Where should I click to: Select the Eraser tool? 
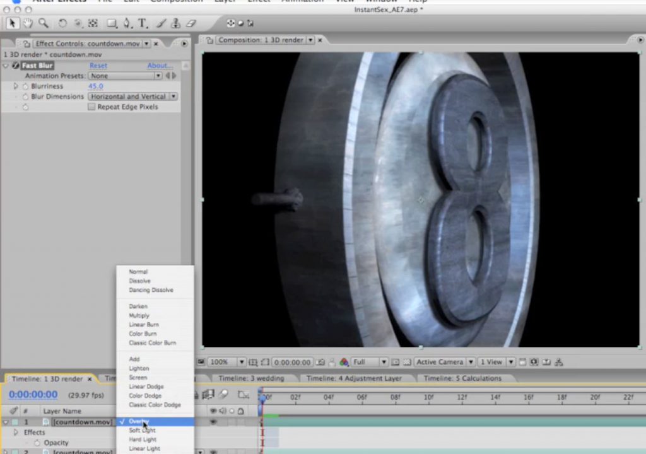pyautogui.click(x=191, y=23)
